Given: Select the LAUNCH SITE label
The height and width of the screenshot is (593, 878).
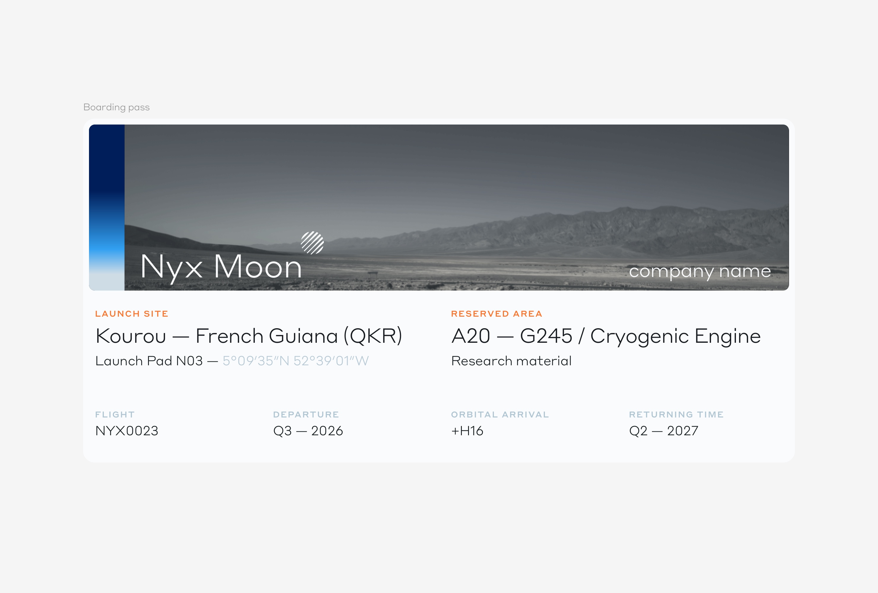Looking at the screenshot, I should tap(132, 314).
